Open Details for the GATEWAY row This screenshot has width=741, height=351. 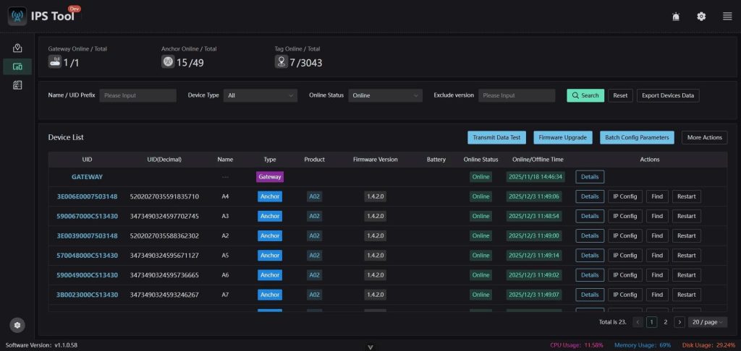pyautogui.click(x=590, y=177)
